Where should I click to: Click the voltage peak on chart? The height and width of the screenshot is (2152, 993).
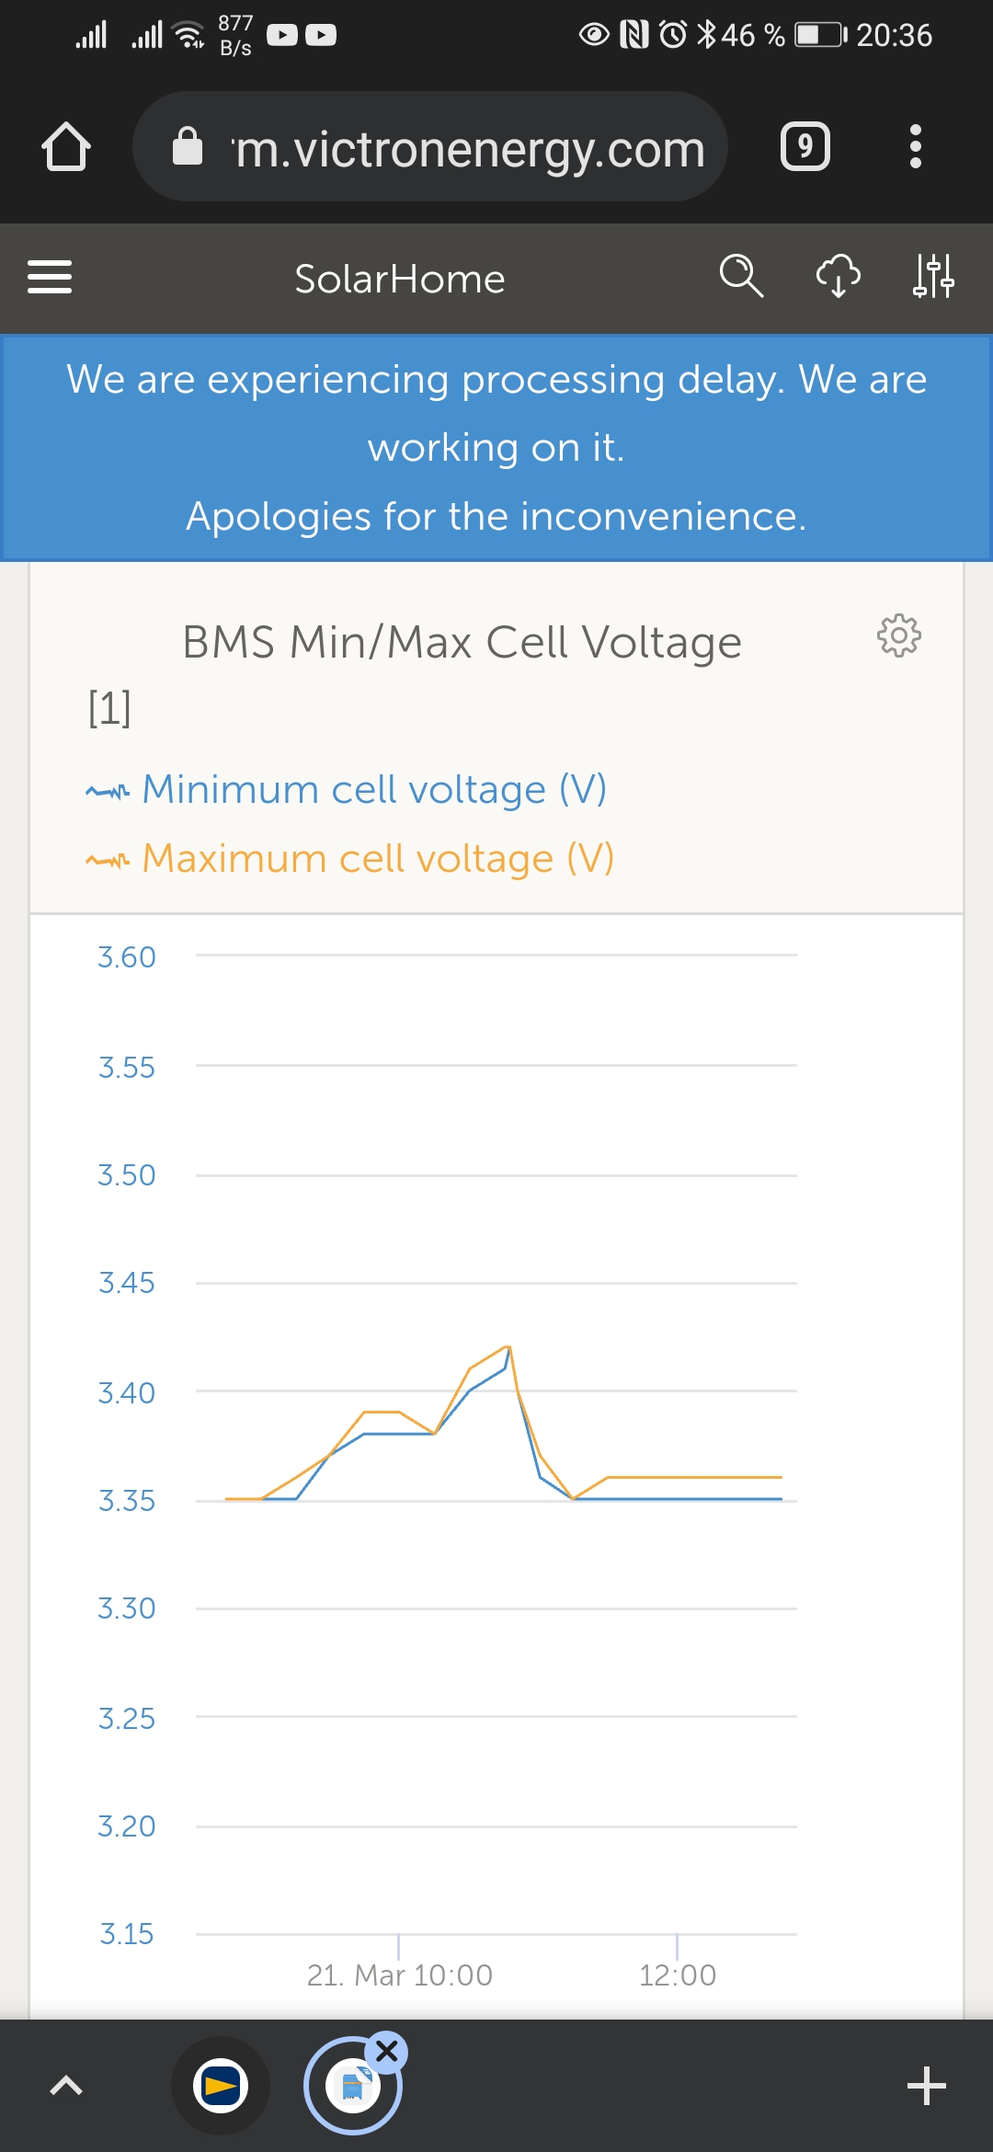click(508, 1347)
